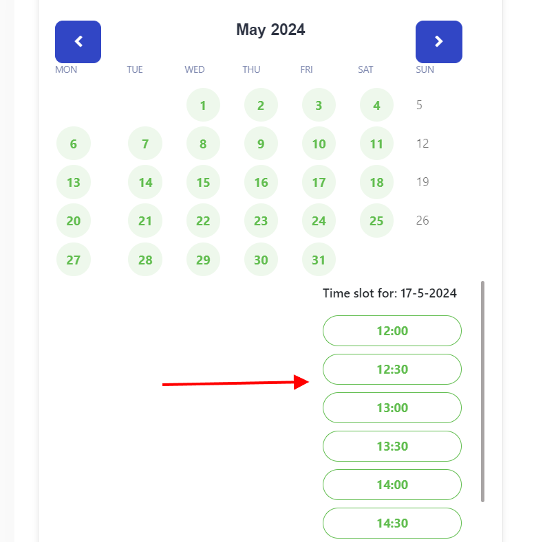This screenshot has width=556, height=542.
Task: Go to previous month with left arrow
Action: (x=78, y=42)
